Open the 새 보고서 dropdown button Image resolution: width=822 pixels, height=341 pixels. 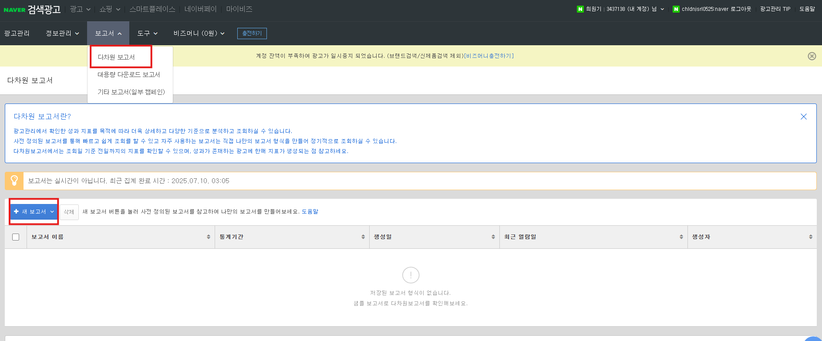34,211
